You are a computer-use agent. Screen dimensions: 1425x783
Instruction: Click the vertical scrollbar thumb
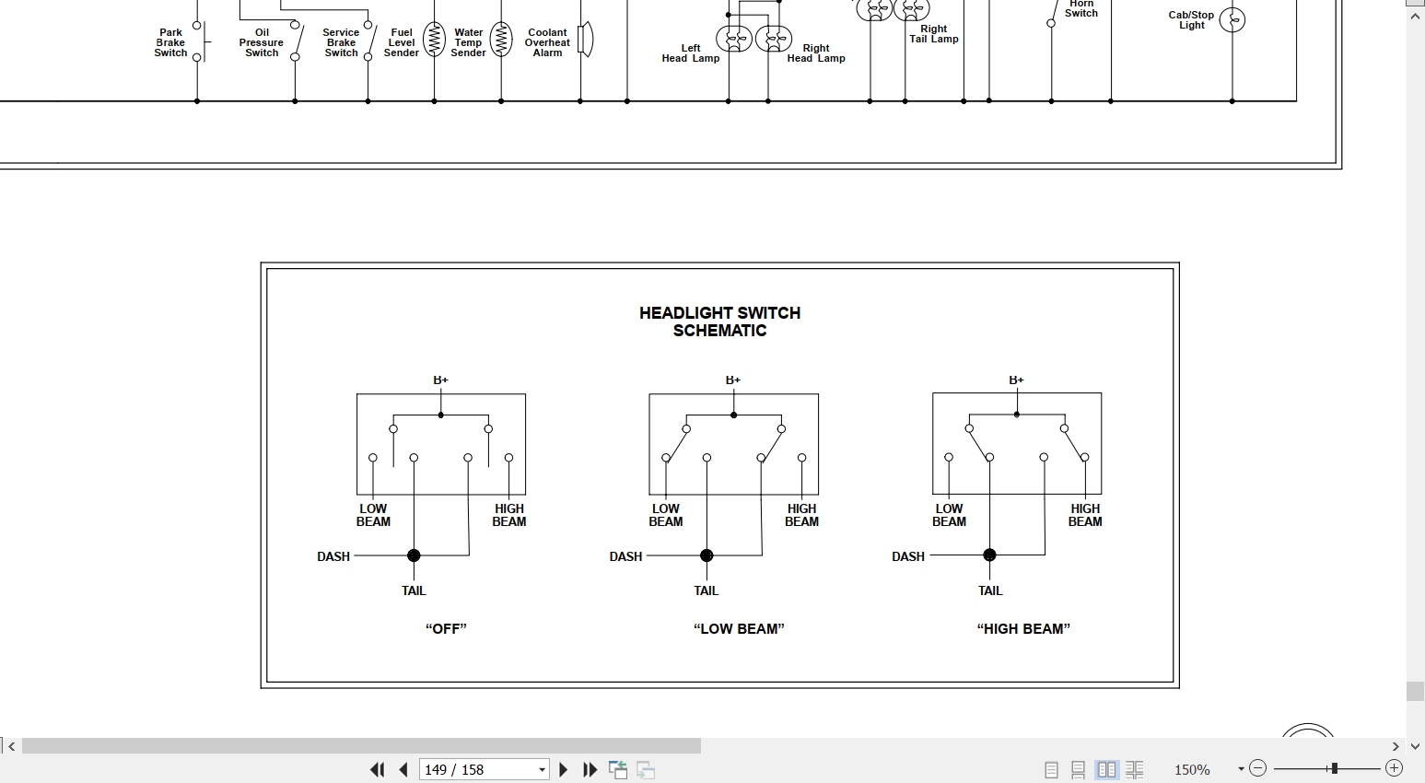[1416, 692]
